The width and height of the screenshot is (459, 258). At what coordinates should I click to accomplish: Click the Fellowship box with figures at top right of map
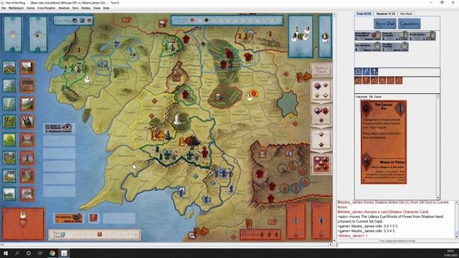[x=301, y=37]
